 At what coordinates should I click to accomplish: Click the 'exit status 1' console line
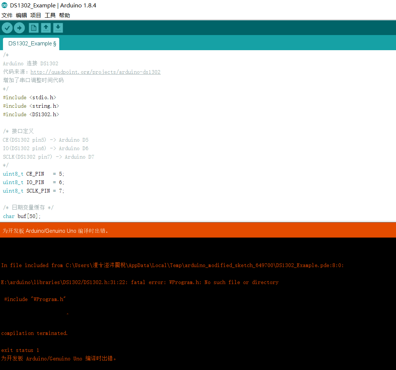(x=20, y=350)
